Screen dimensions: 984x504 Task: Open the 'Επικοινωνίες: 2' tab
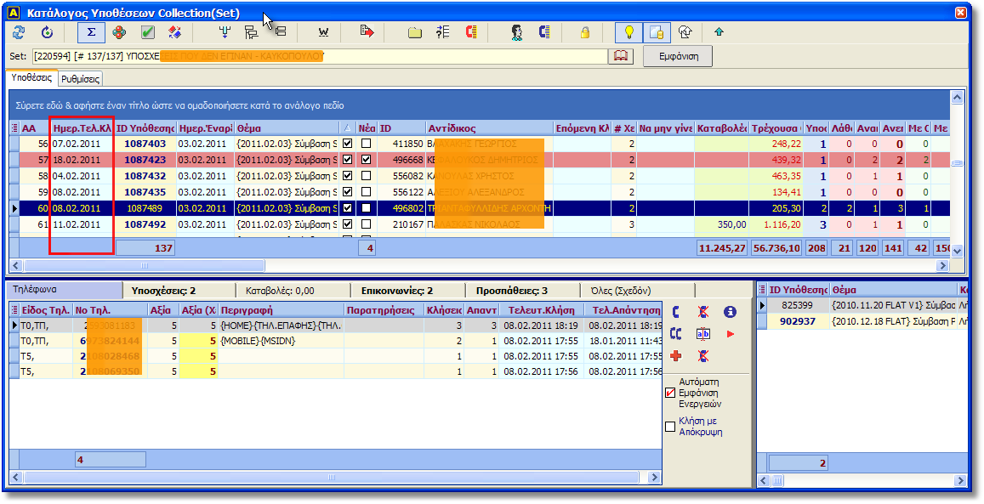pos(408,290)
